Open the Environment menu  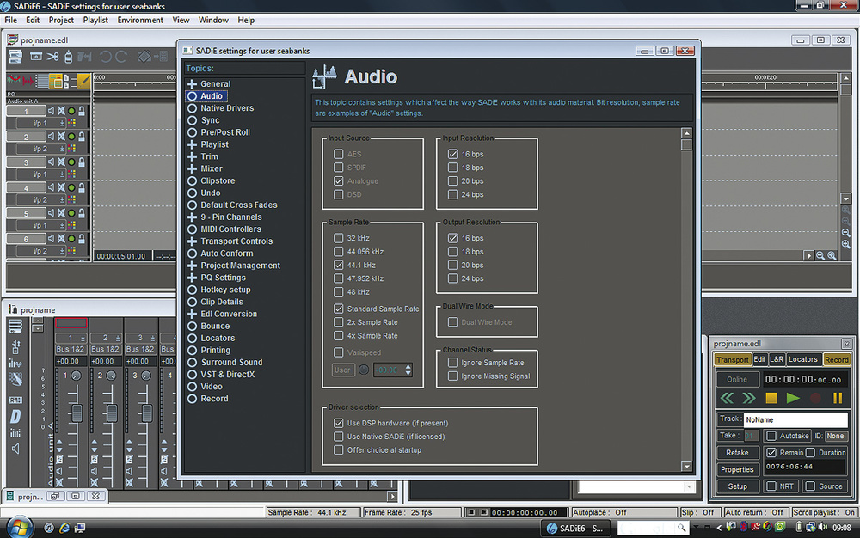point(140,20)
